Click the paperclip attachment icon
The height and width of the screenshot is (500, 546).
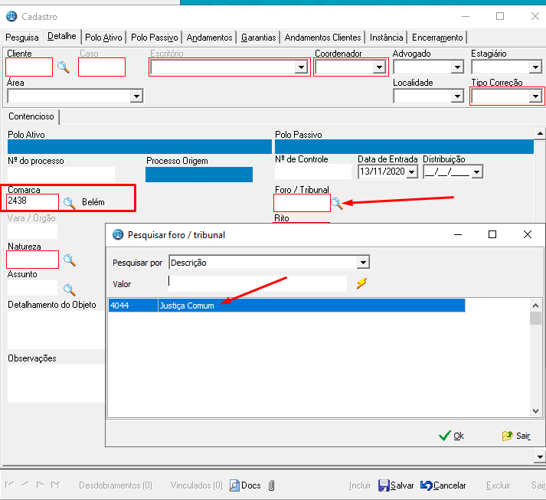pyautogui.click(x=272, y=485)
